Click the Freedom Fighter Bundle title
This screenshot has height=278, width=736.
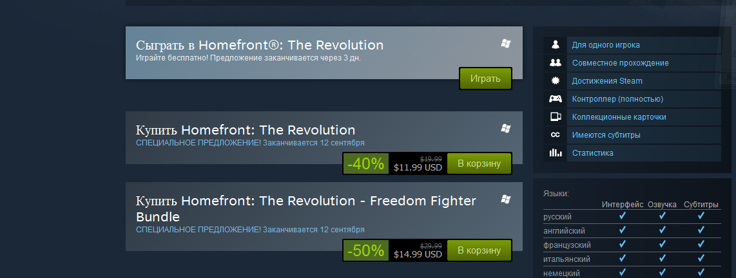click(x=305, y=208)
